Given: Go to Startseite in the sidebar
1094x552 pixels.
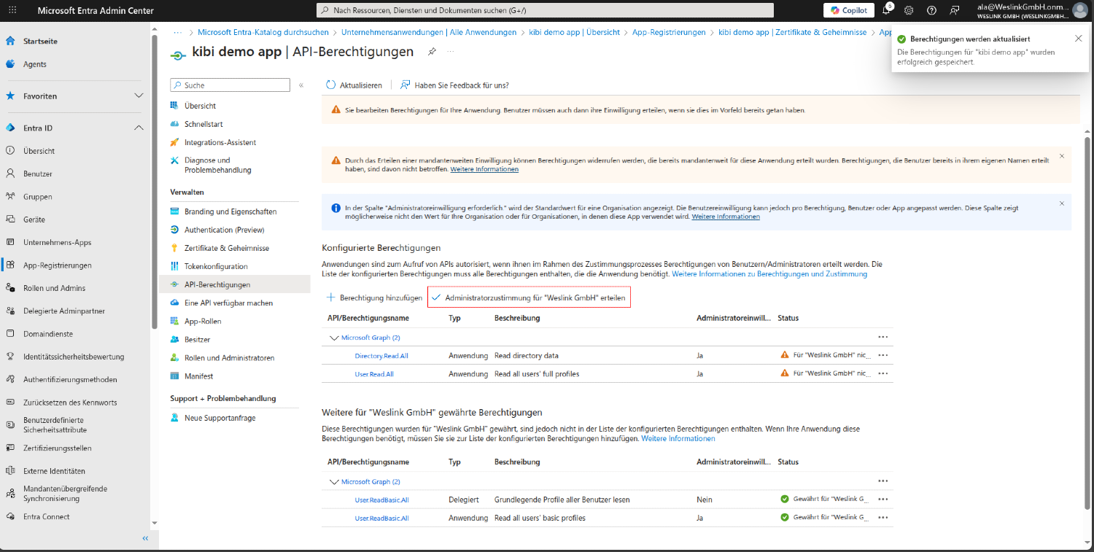Looking at the screenshot, I should coord(40,41).
